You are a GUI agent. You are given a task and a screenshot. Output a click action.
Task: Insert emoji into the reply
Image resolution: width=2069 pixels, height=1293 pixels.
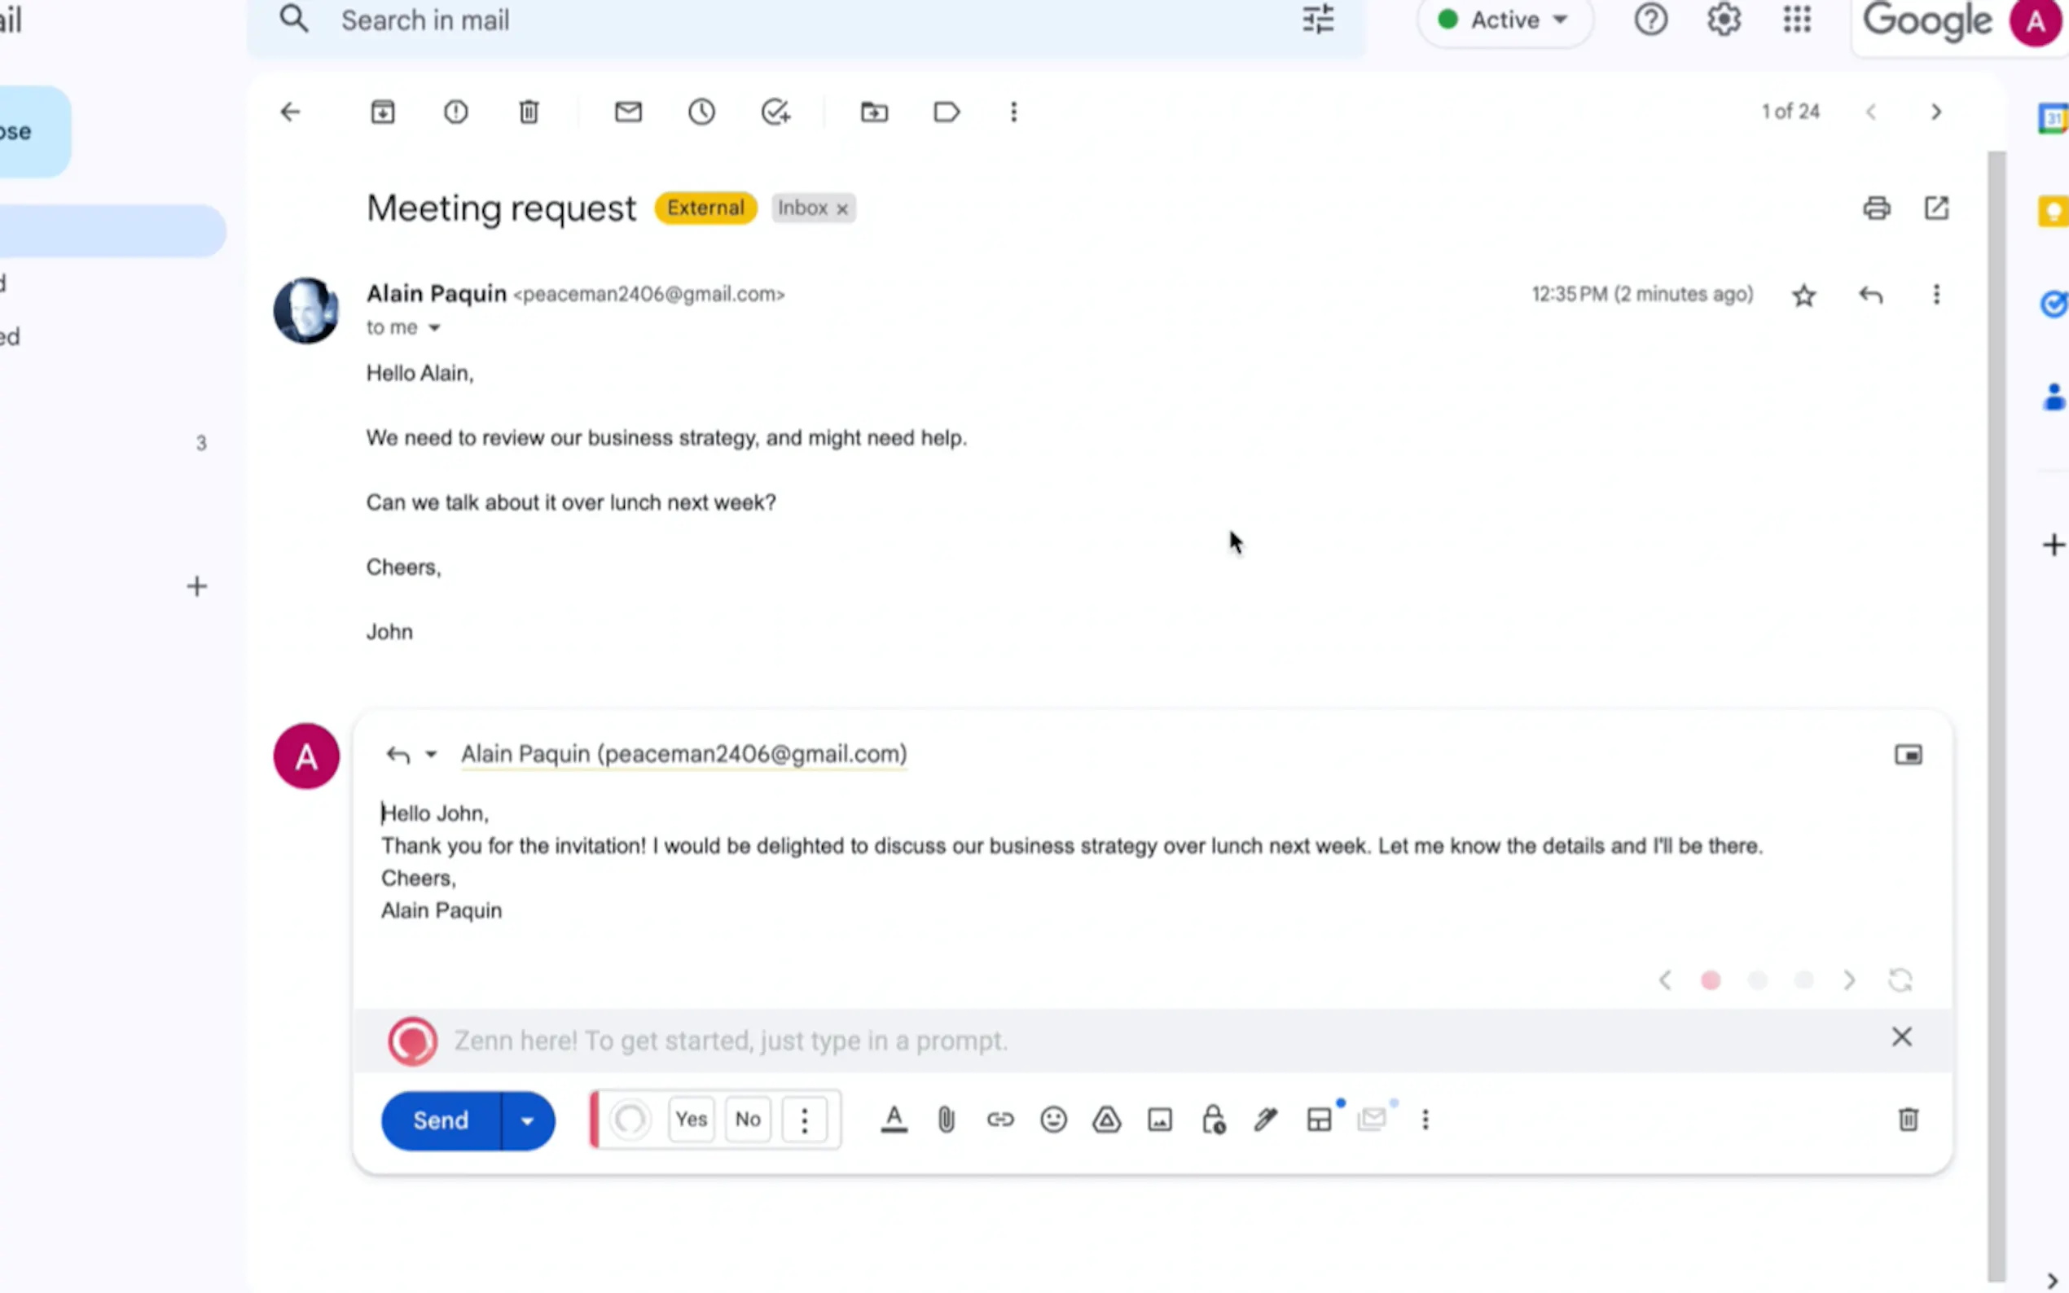click(x=1053, y=1120)
